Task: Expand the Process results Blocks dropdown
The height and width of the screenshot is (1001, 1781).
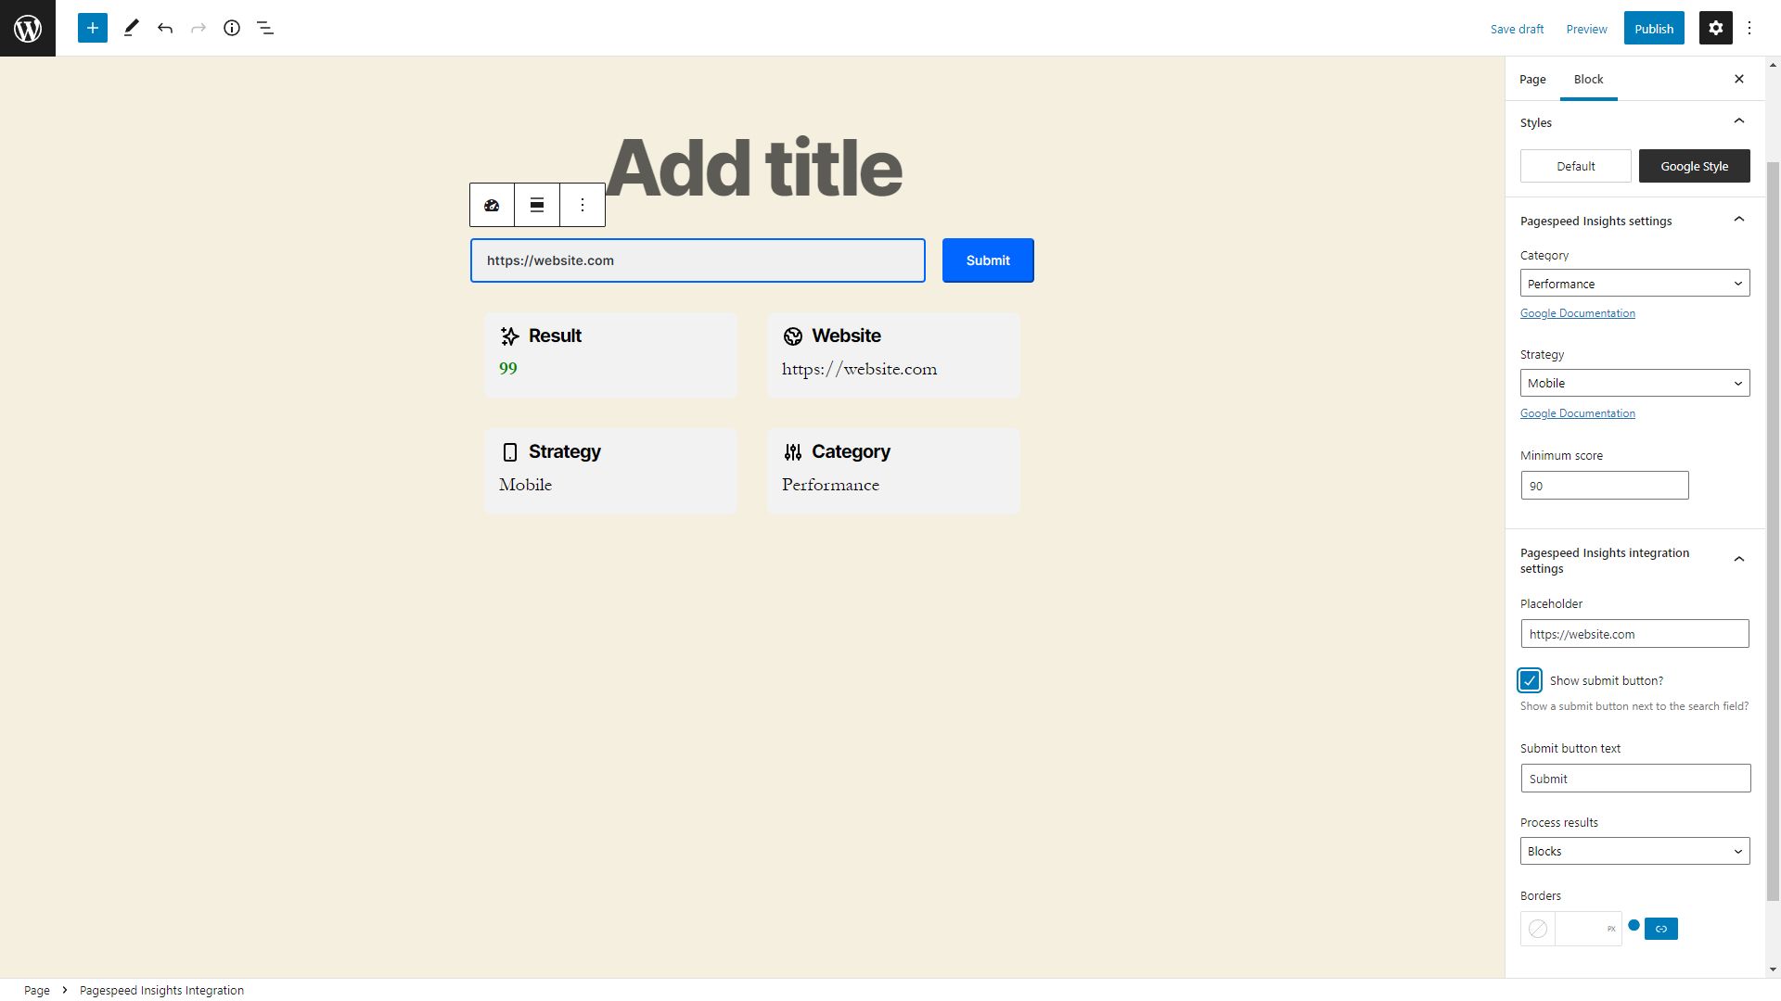Action: (x=1634, y=851)
